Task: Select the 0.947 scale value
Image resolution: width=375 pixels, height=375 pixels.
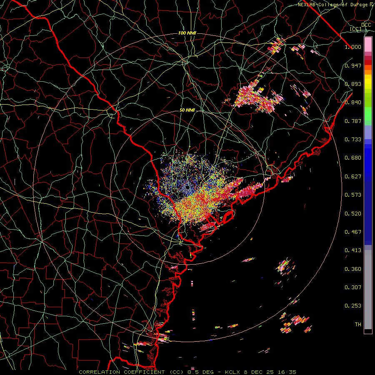Action: (353, 65)
